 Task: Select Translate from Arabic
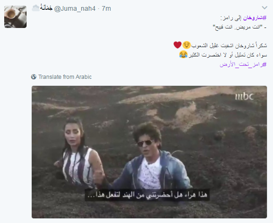pyautogui.click(x=65, y=77)
